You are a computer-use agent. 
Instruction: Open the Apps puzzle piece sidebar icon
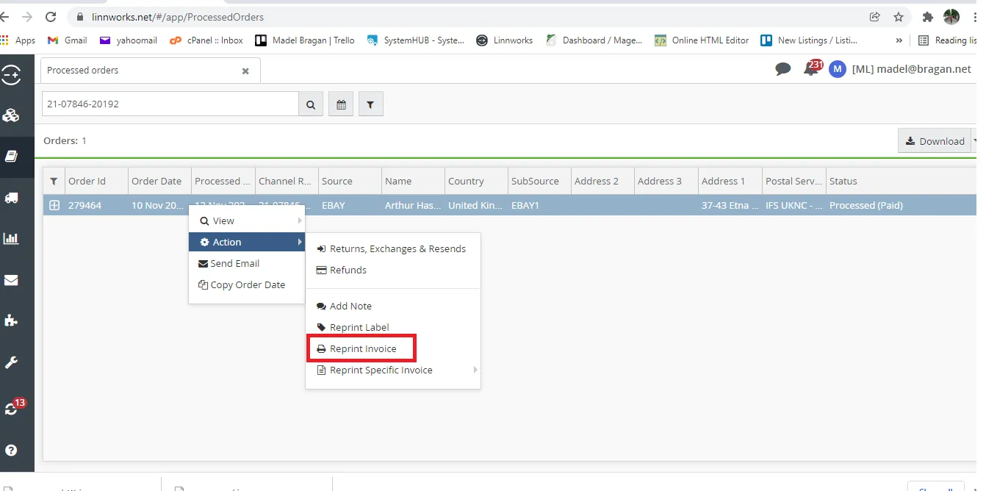[11, 320]
